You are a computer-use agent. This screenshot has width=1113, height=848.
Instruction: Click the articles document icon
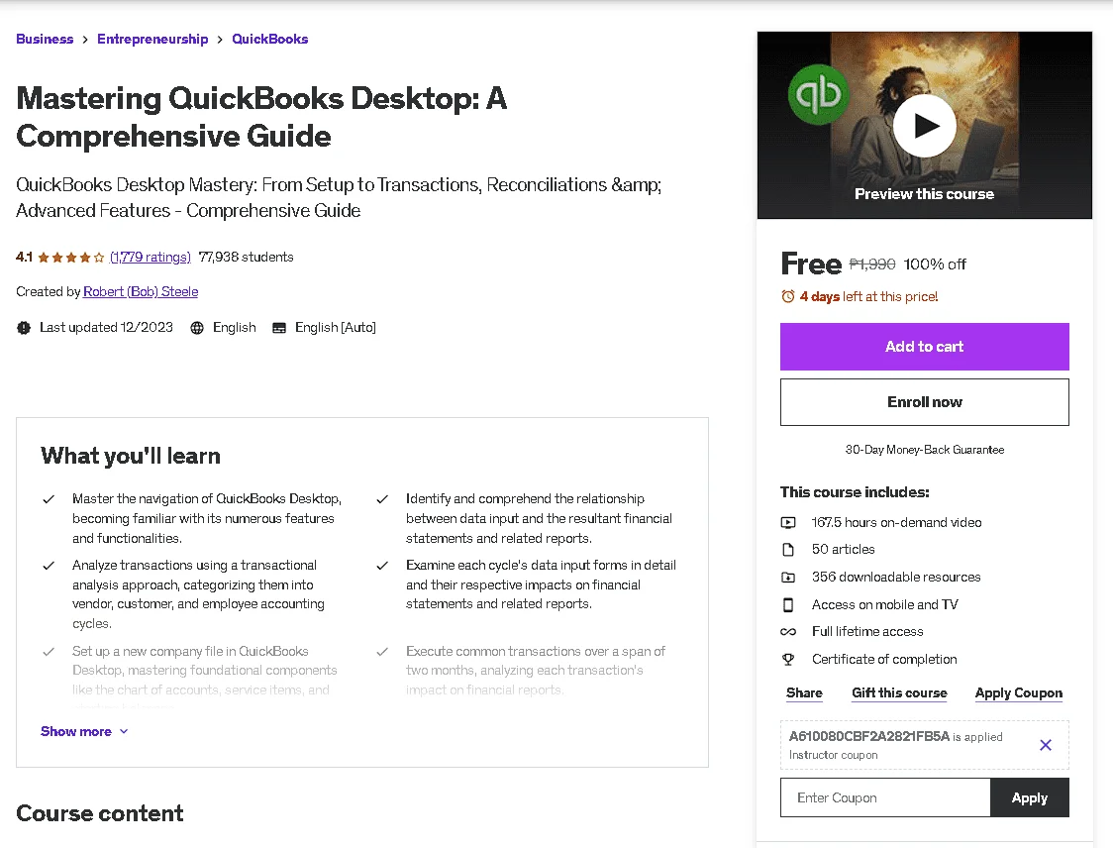pos(788,550)
